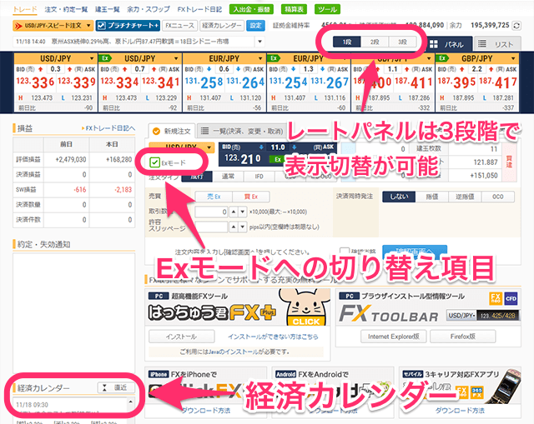Decrease 取引数量 with the down stepper
534x424 pixels.
[242, 212]
